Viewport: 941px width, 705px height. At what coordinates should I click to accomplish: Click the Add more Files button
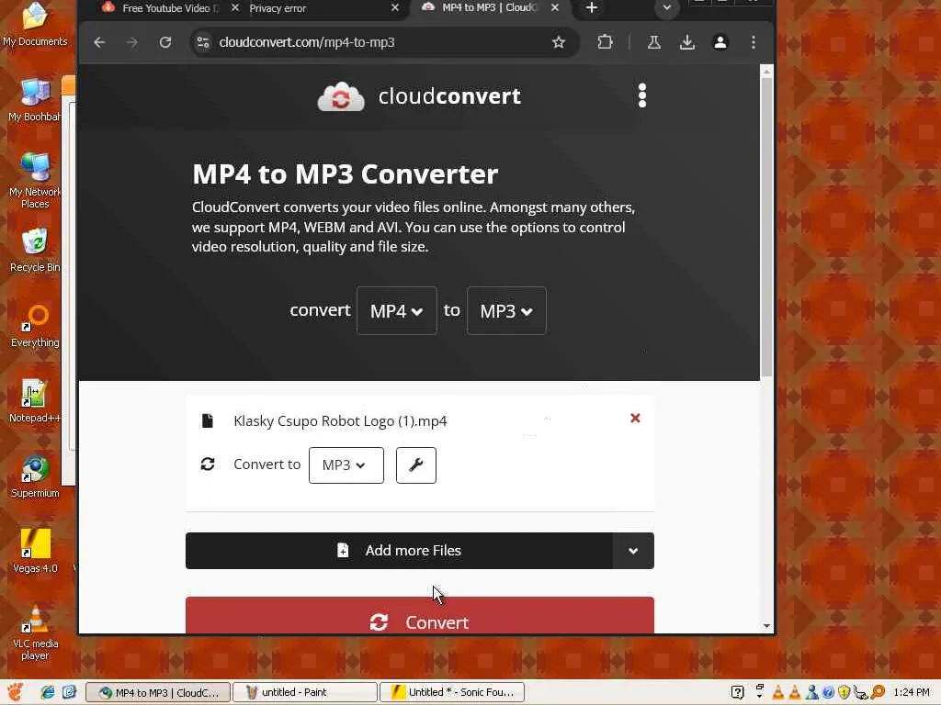point(399,551)
